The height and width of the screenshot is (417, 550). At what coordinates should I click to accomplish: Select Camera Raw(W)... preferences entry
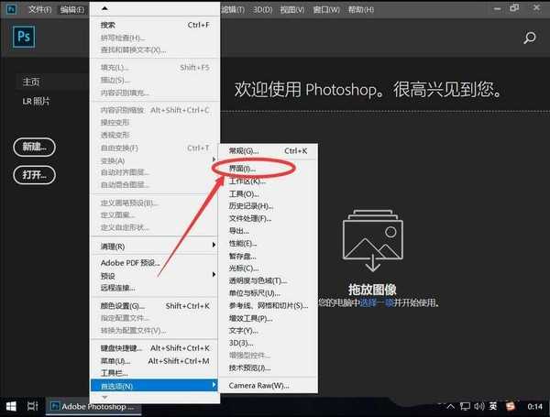[258, 385]
